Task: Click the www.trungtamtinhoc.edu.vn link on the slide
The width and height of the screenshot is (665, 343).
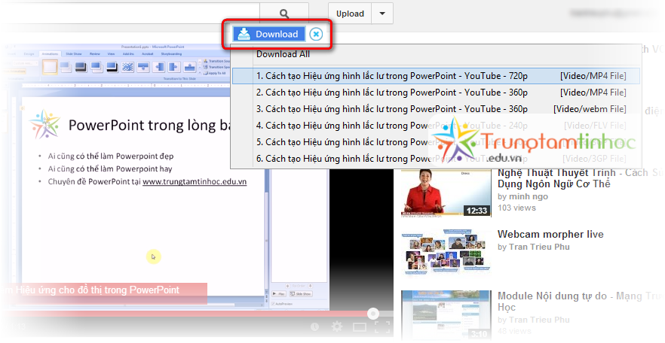Action: (195, 181)
